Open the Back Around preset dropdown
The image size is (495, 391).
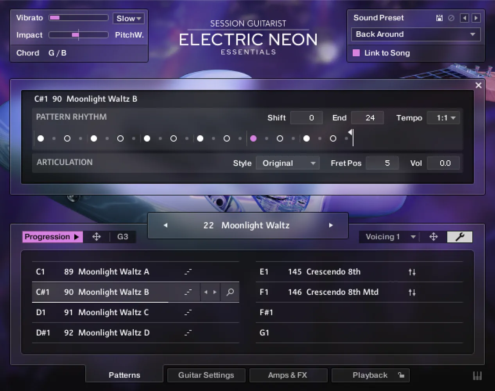coord(415,34)
